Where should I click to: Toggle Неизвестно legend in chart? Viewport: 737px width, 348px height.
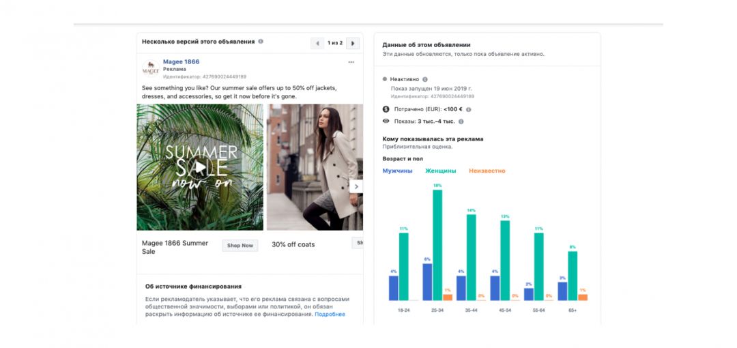pos(487,171)
